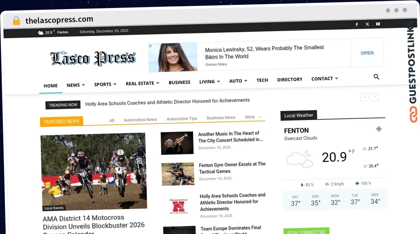Image resolution: width=420 pixels, height=234 pixels.
Task: Open the Directory menu item
Action: (290, 79)
